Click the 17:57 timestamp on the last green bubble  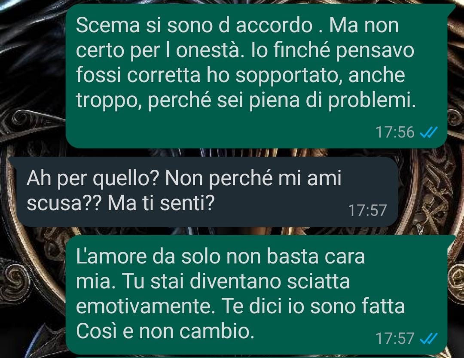(x=395, y=339)
